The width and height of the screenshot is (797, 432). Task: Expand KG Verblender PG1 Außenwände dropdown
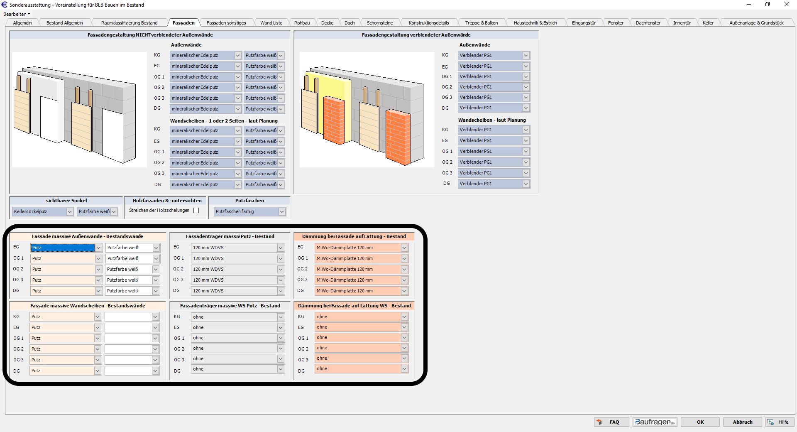526,56
